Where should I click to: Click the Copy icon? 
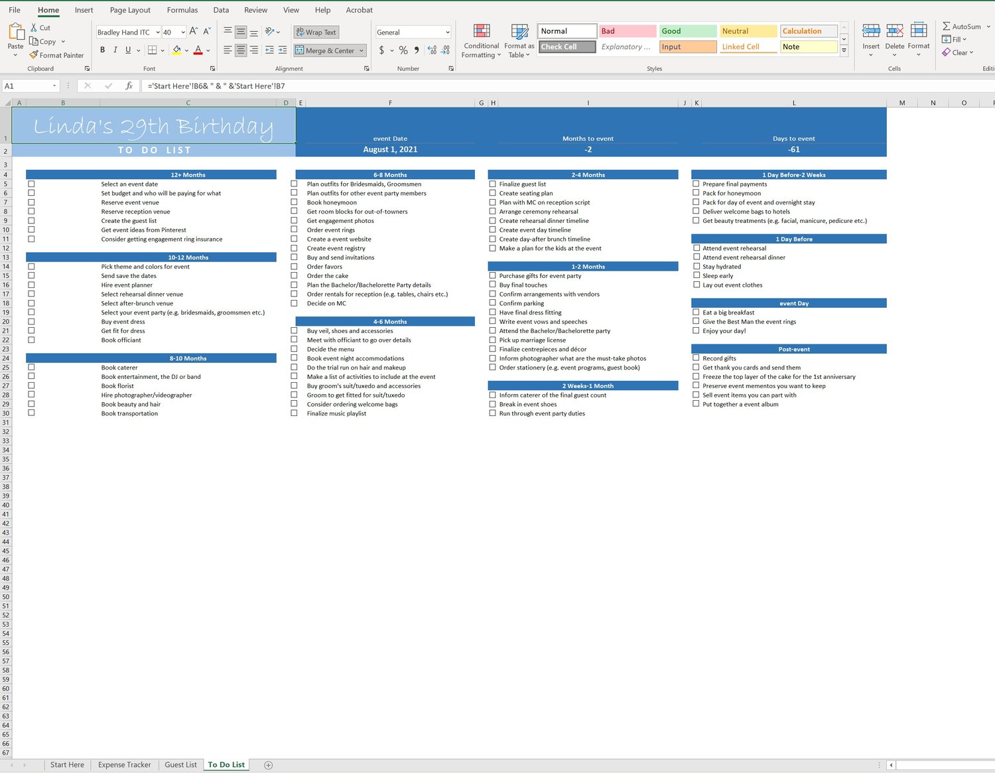[x=34, y=41]
